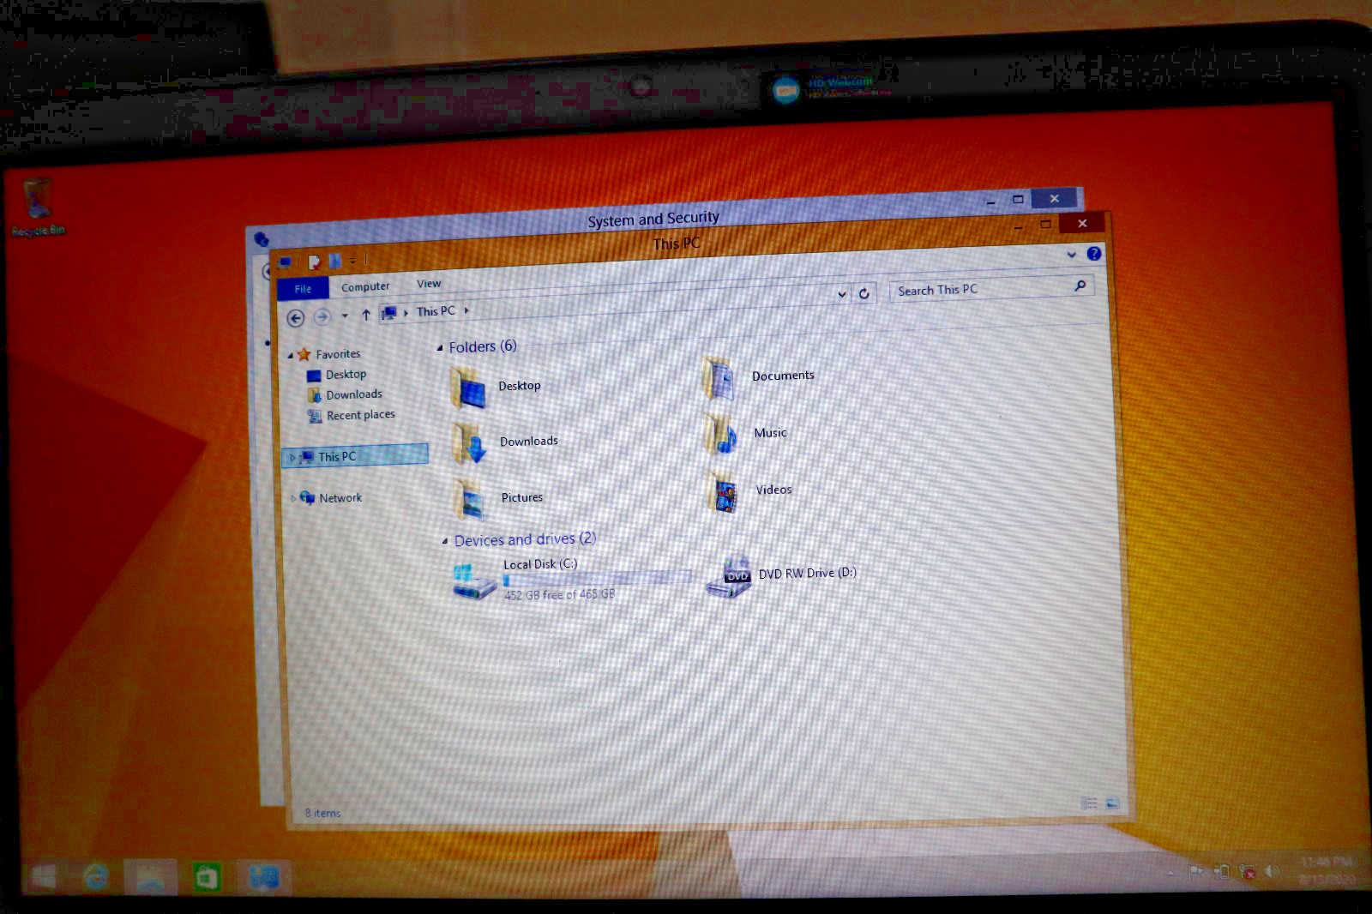Collapse the Folders (6) group
The image size is (1372, 914).
pos(440,348)
